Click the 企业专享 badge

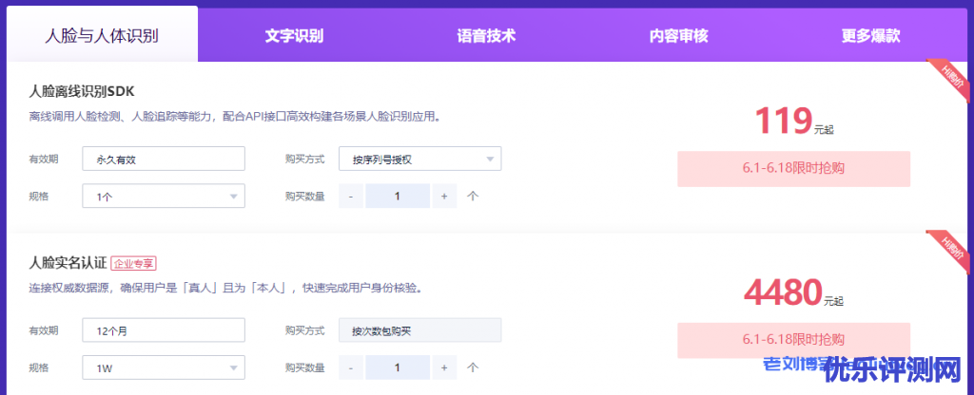pyautogui.click(x=133, y=263)
